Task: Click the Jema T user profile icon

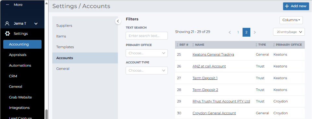Action: (7, 23)
